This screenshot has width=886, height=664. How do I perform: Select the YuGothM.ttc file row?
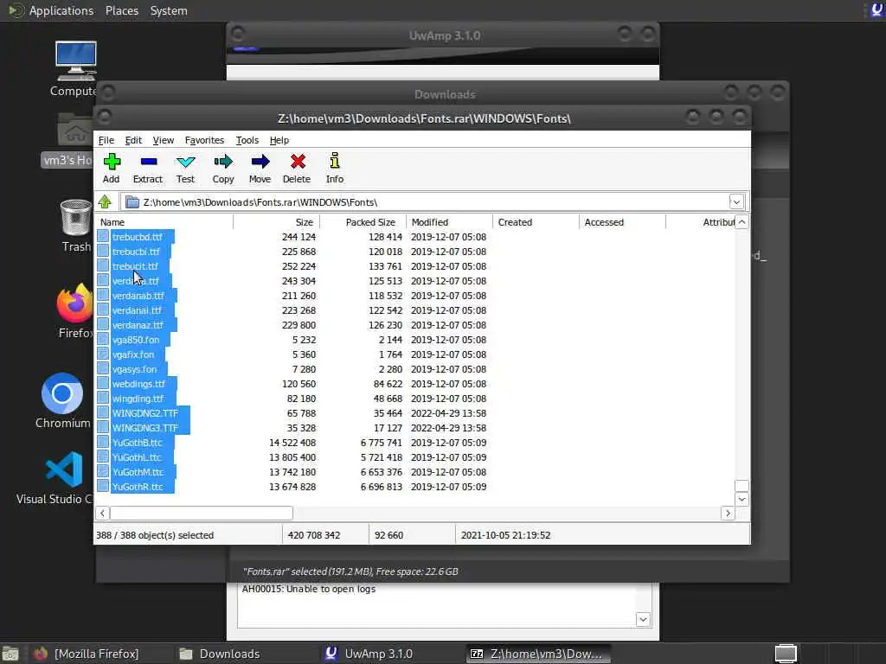tap(138, 471)
